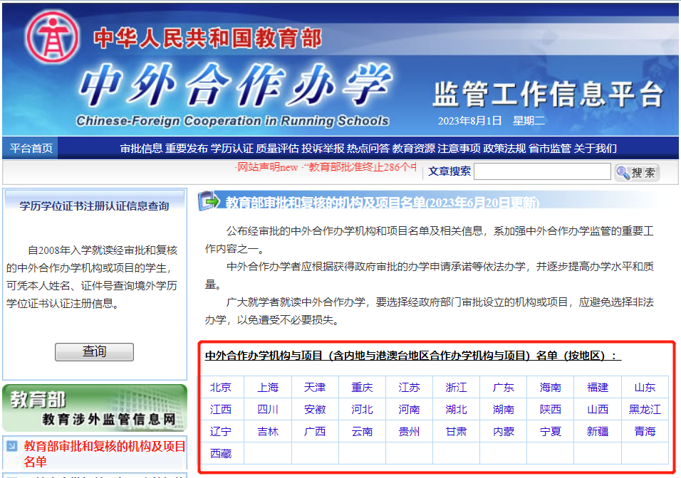The height and width of the screenshot is (478, 681).
Task: Open the 省市监管 menu item
Action: tap(550, 149)
